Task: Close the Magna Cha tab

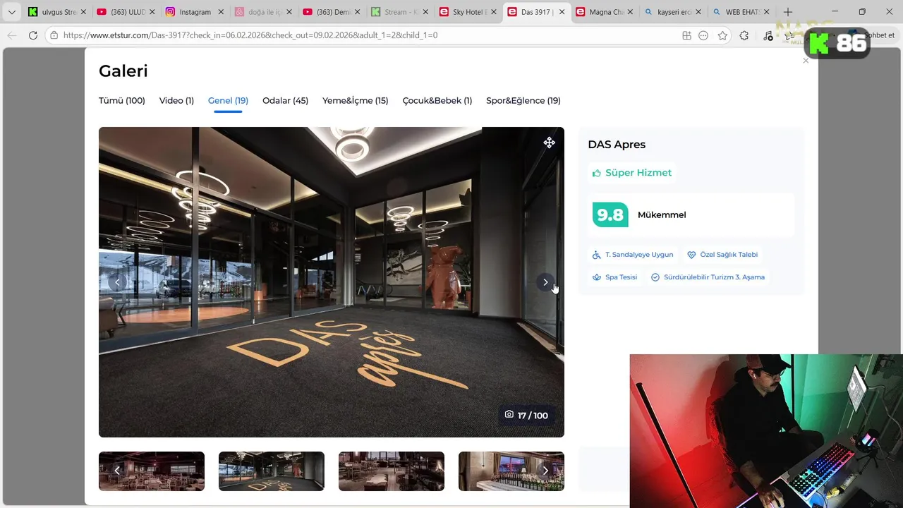Action: tap(630, 12)
